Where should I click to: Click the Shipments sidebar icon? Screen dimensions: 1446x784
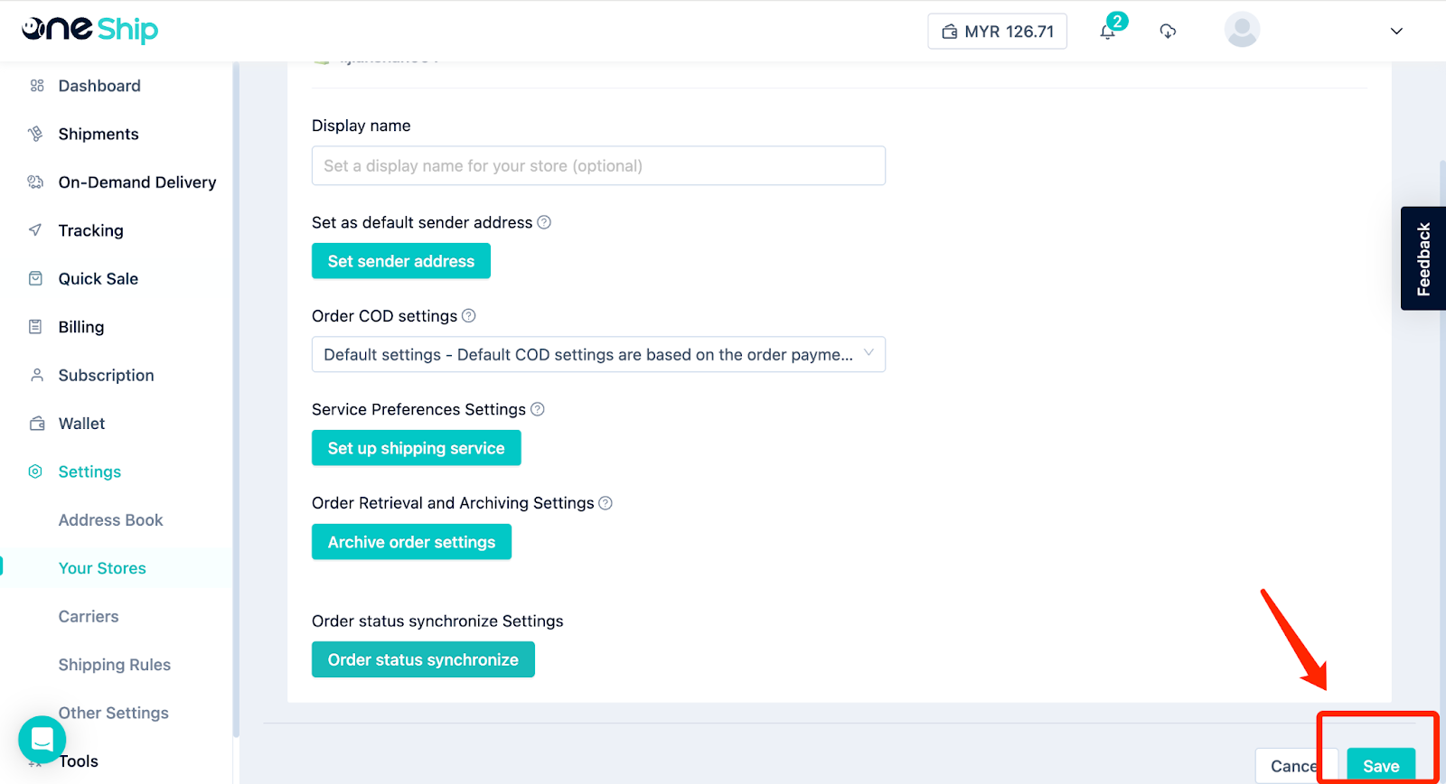(36, 134)
